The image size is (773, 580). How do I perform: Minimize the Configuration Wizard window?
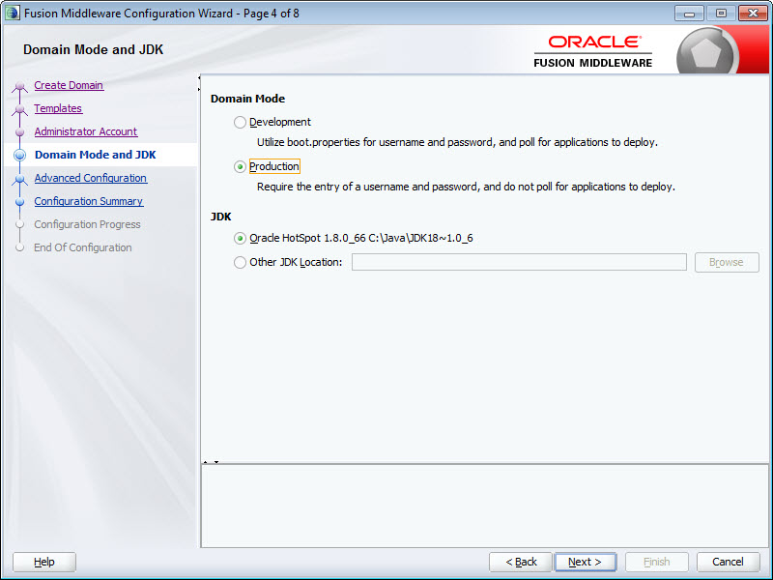[689, 14]
